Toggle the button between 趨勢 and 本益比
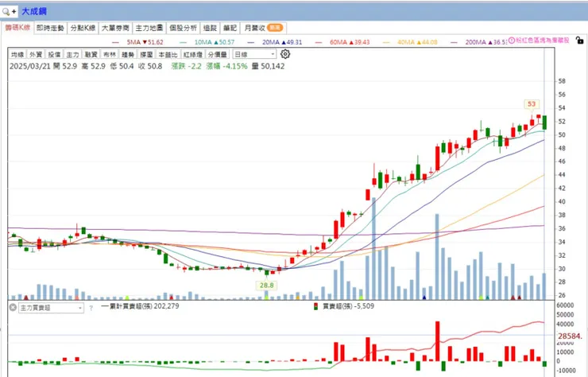 (146, 54)
